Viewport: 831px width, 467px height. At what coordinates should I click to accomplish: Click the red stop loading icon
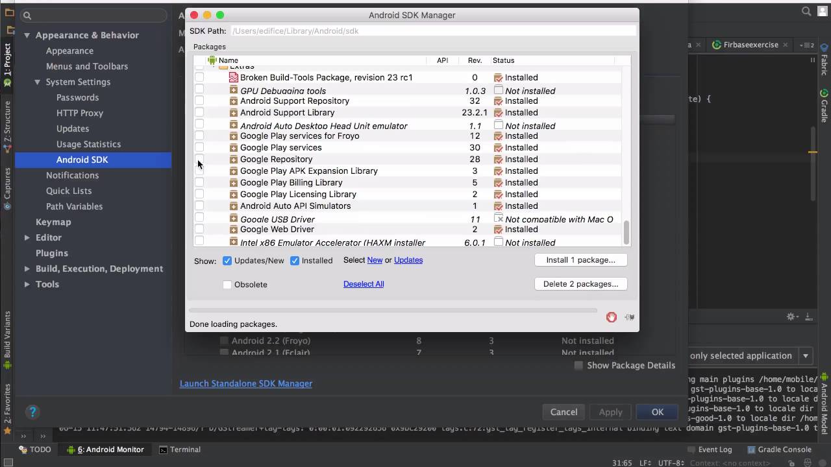point(611,317)
